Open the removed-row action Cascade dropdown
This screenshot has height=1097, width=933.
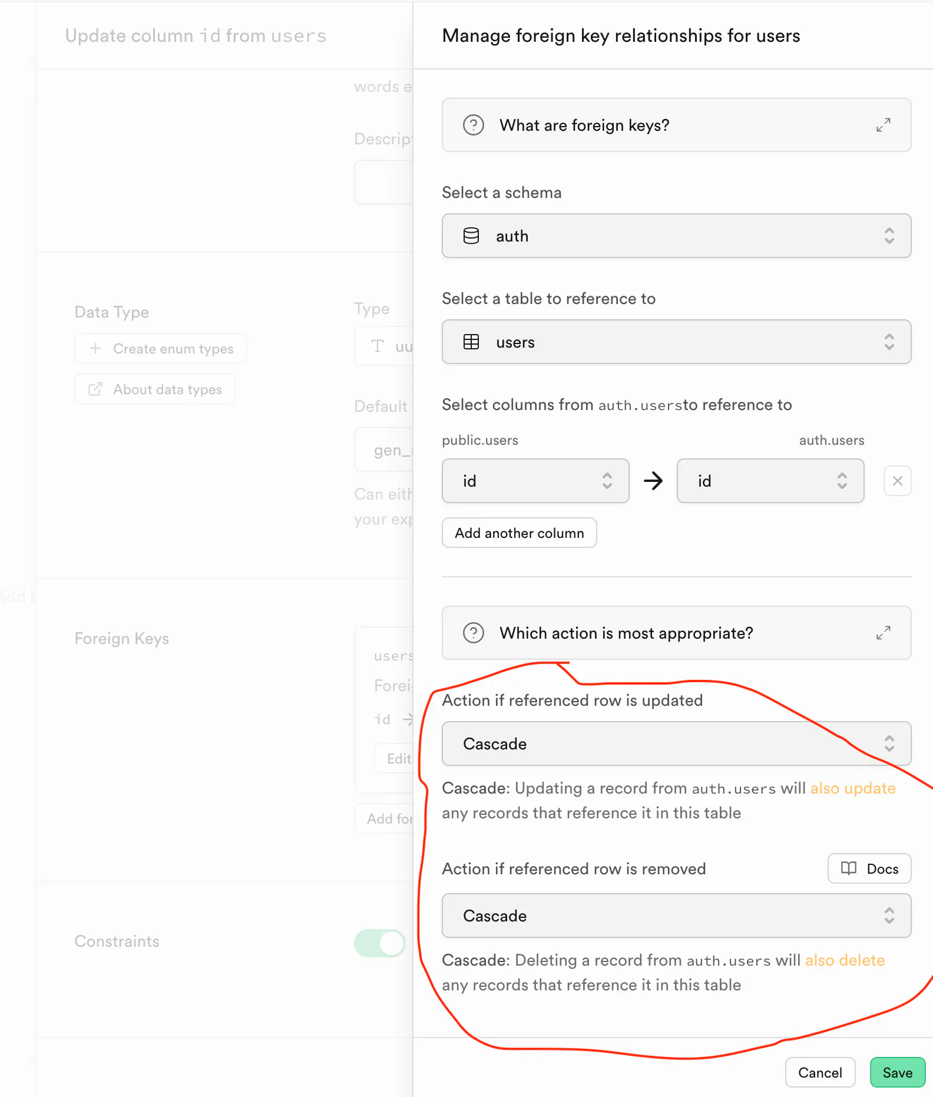[x=676, y=916]
